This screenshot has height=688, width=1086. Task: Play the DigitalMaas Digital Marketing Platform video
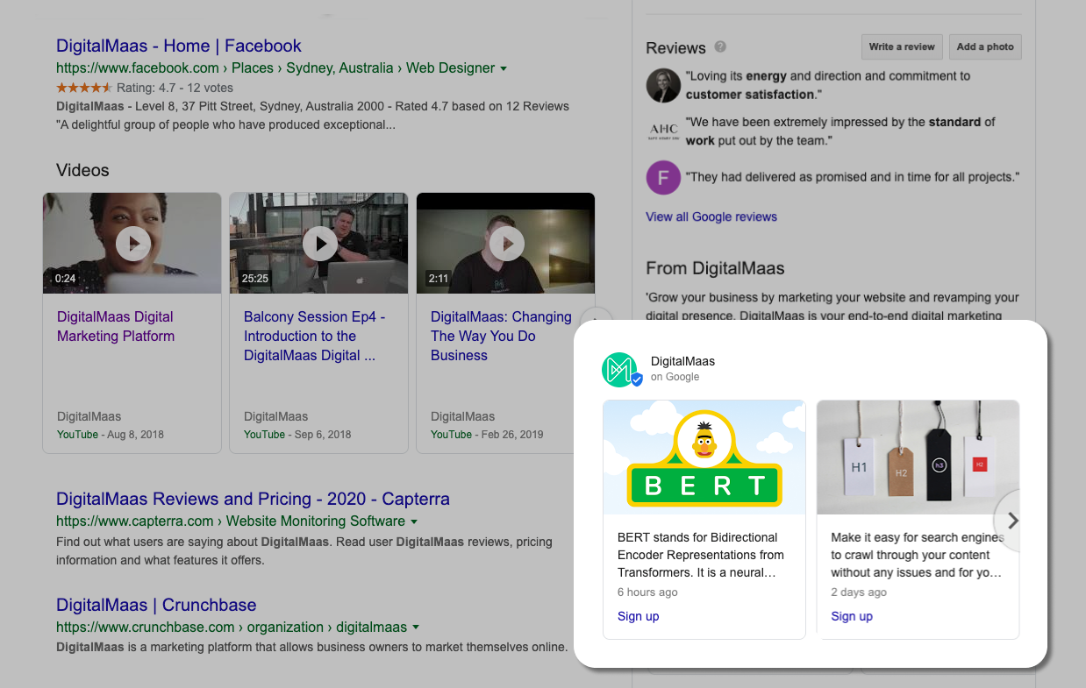point(133,243)
